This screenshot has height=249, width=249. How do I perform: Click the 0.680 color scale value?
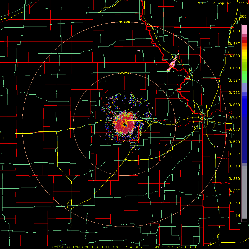coord(234,105)
